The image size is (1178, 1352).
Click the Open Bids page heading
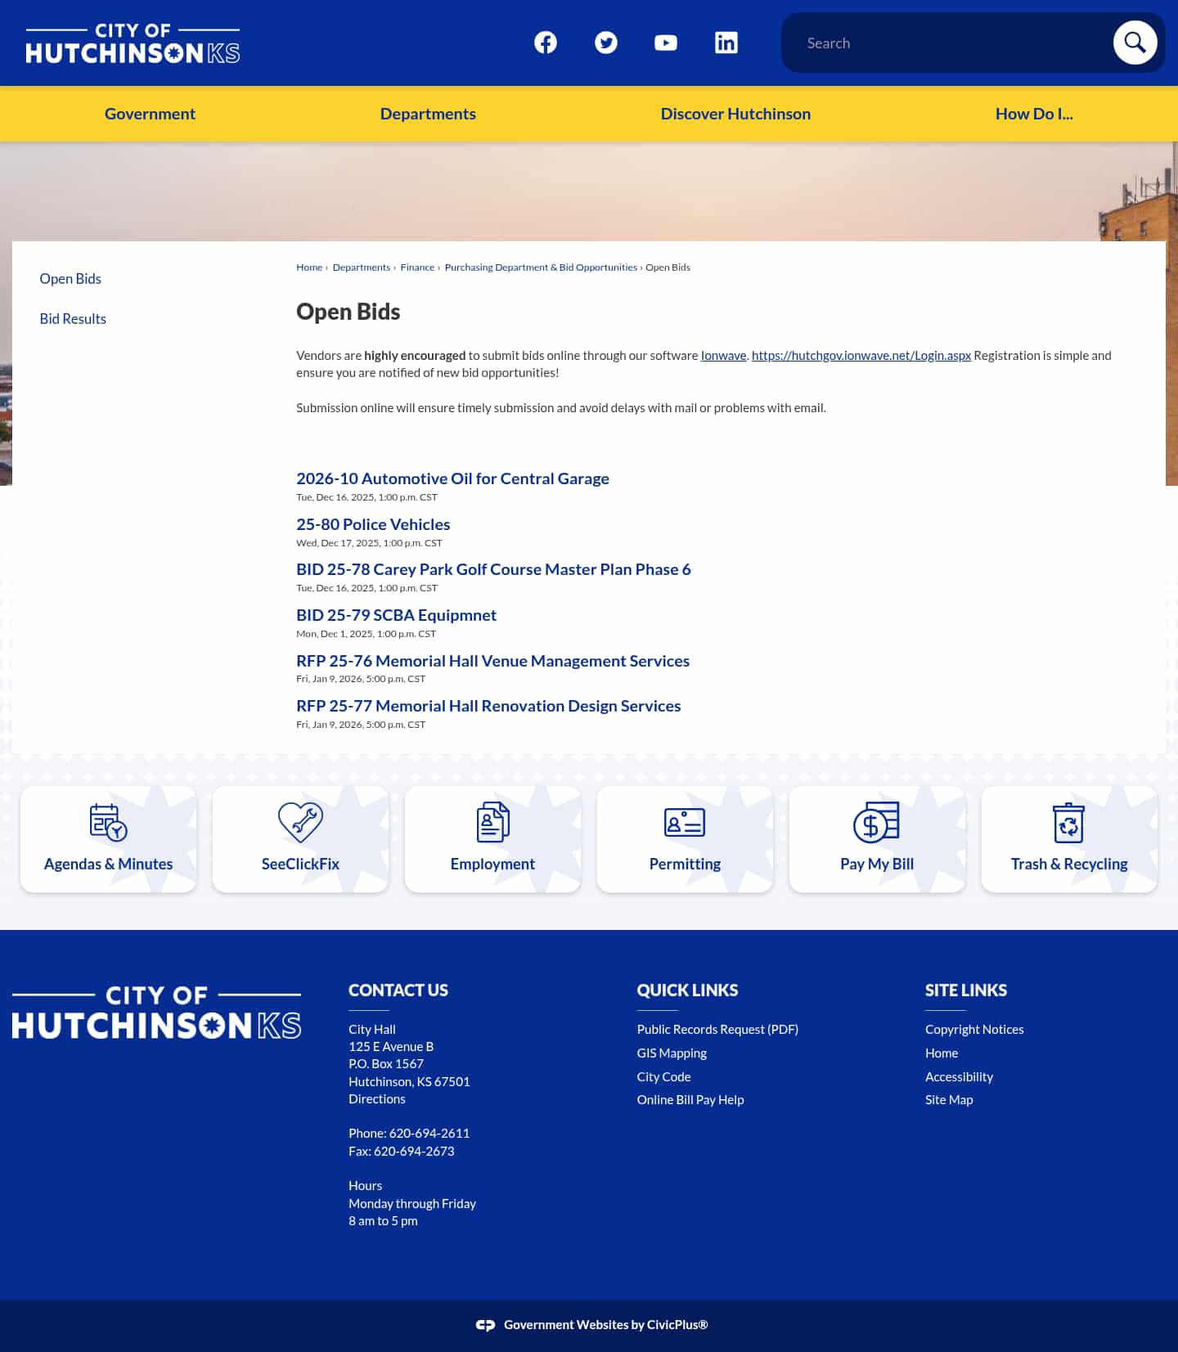[348, 312]
